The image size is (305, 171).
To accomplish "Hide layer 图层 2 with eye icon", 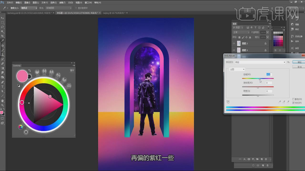I will click(x=234, y=44).
